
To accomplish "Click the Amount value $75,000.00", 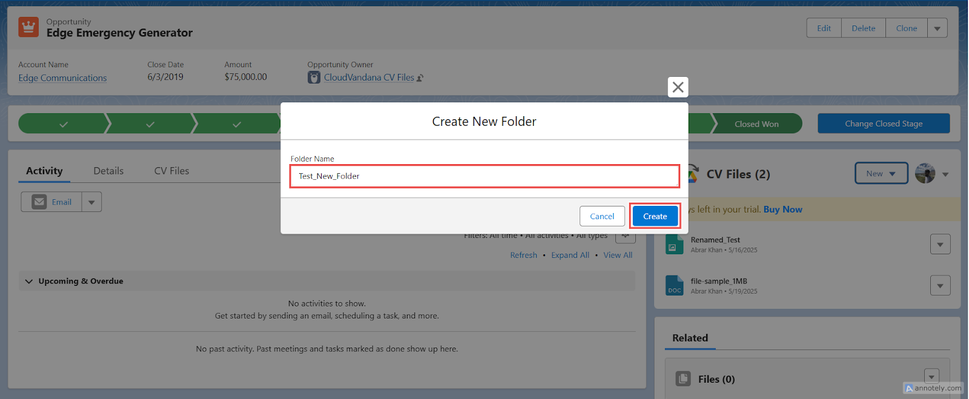I will pos(245,77).
